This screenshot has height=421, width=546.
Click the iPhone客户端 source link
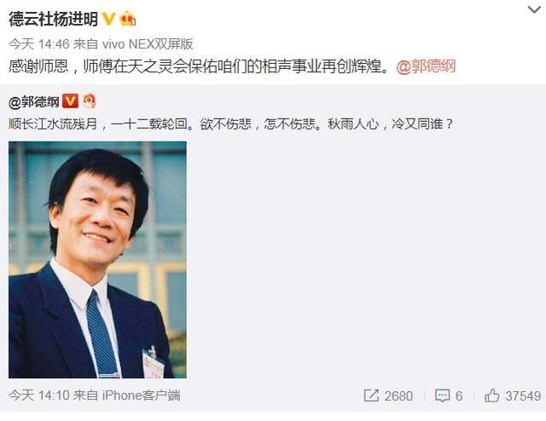tap(142, 395)
